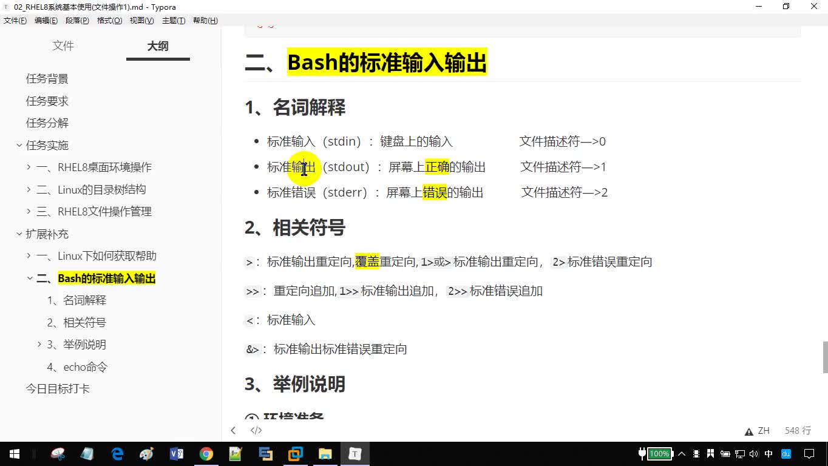
Task: Go to 三、RHEL8文件操作管理 outline entry
Action: click(x=94, y=212)
